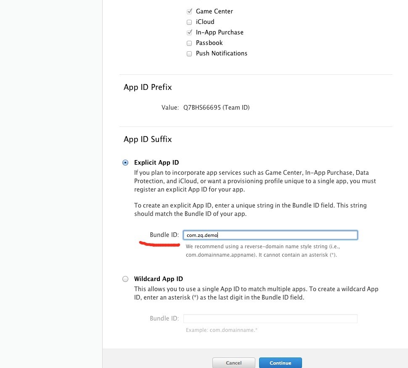
Task: Click the 'Passbook' label text
Action: click(209, 43)
